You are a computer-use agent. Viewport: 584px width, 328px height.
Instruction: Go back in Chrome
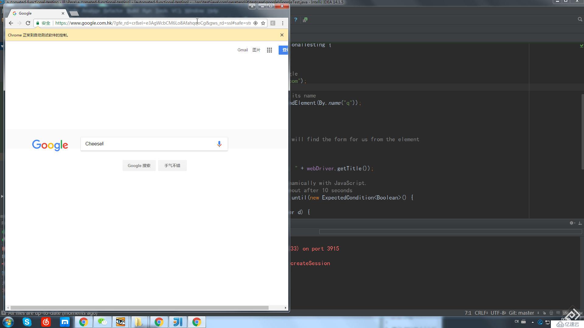11,23
